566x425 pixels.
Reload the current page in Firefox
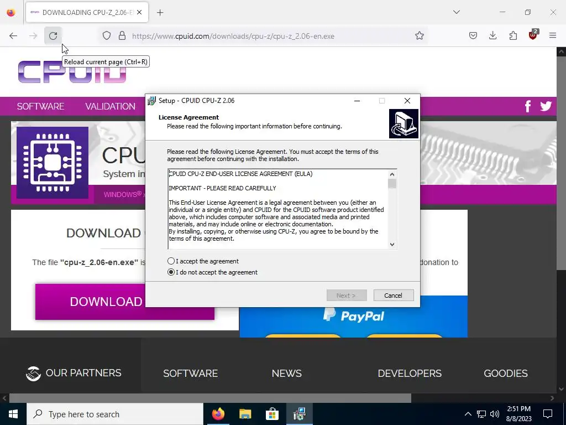[x=53, y=36]
